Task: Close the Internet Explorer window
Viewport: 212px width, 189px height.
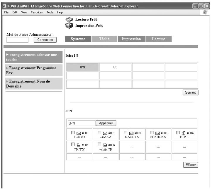Action: point(207,6)
